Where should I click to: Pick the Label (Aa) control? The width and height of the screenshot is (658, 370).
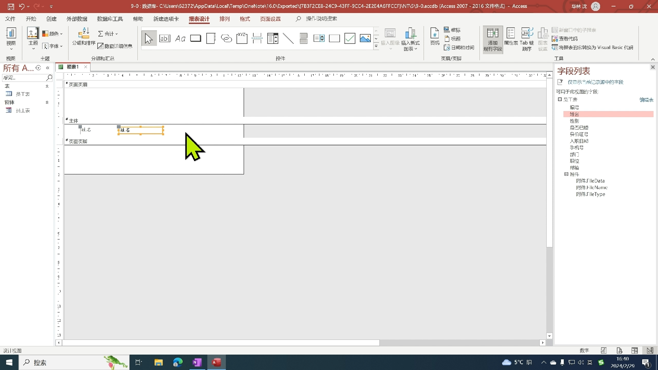tap(180, 38)
